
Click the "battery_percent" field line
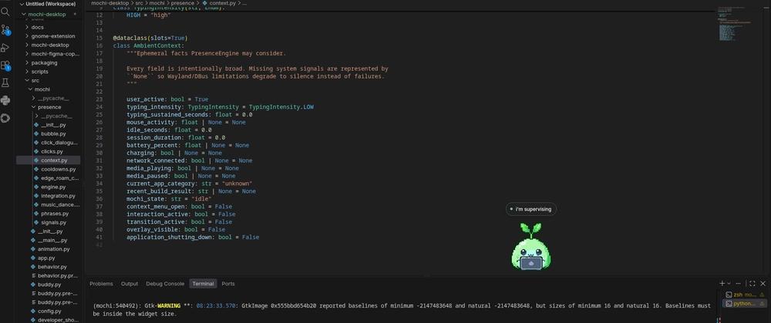pos(187,145)
